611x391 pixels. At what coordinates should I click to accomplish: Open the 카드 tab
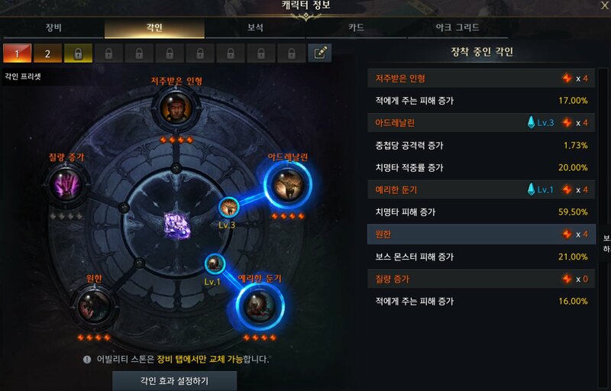[x=356, y=28]
